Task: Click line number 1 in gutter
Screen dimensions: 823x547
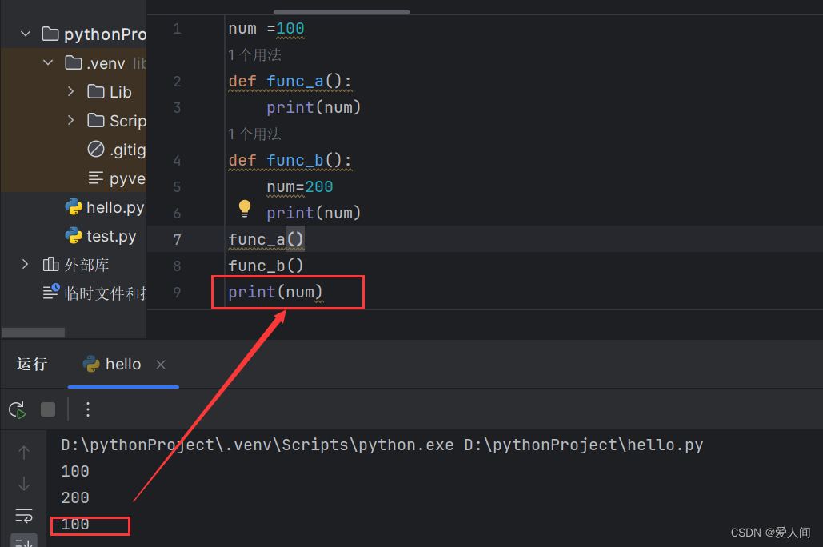Action: (x=177, y=29)
